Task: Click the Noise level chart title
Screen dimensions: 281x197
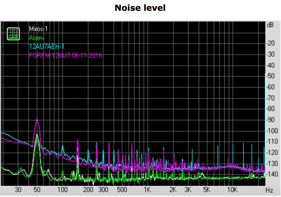Action: [x=140, y=8]
